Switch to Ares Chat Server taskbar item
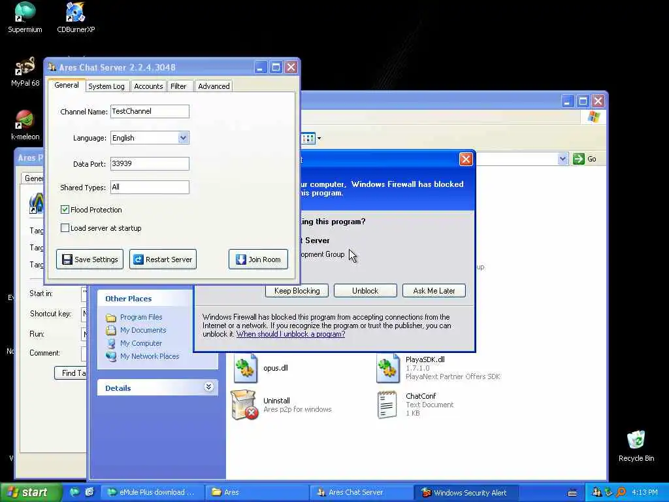Screen dimensions: 669x502 pyautogui.click(x=361, y=492)
